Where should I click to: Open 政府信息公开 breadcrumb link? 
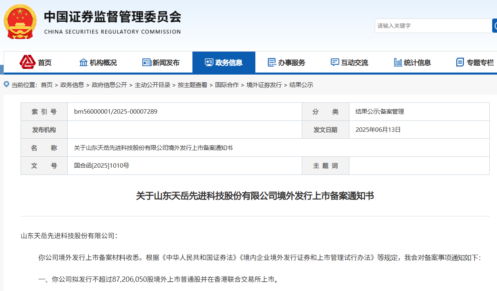pyautogui.click(x=109, y=85)
